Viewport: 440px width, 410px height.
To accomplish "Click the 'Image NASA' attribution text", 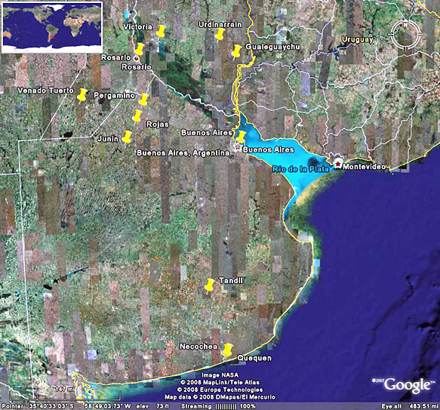I will (220, 375).
